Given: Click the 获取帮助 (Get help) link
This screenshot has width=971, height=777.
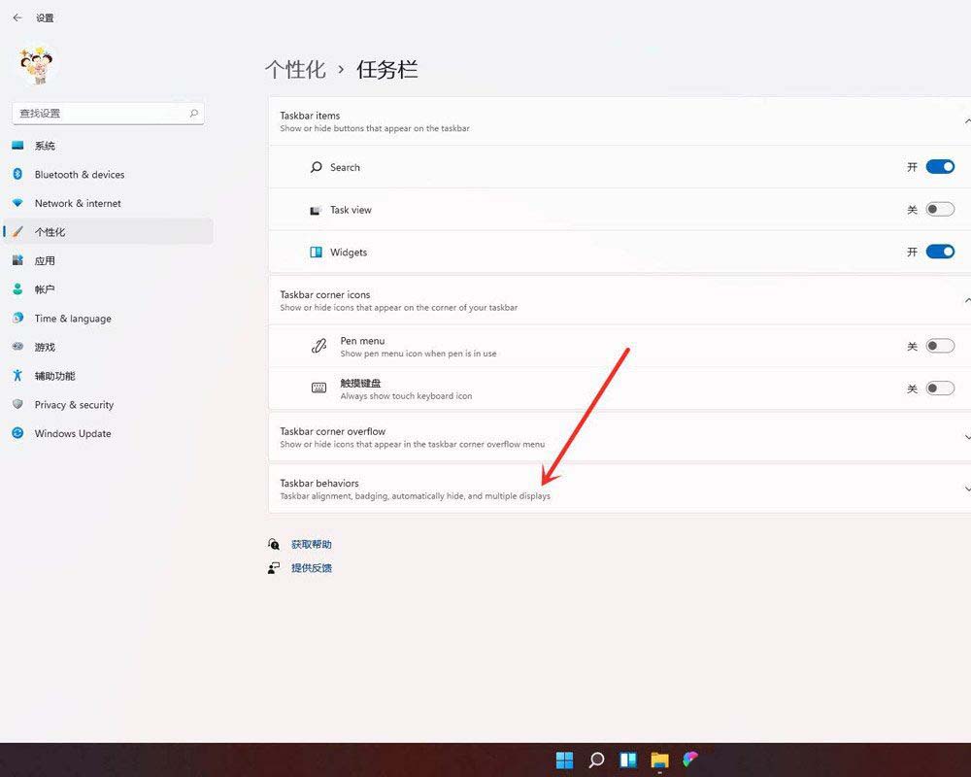Looking at the screenshot, I should click(311, 544).
